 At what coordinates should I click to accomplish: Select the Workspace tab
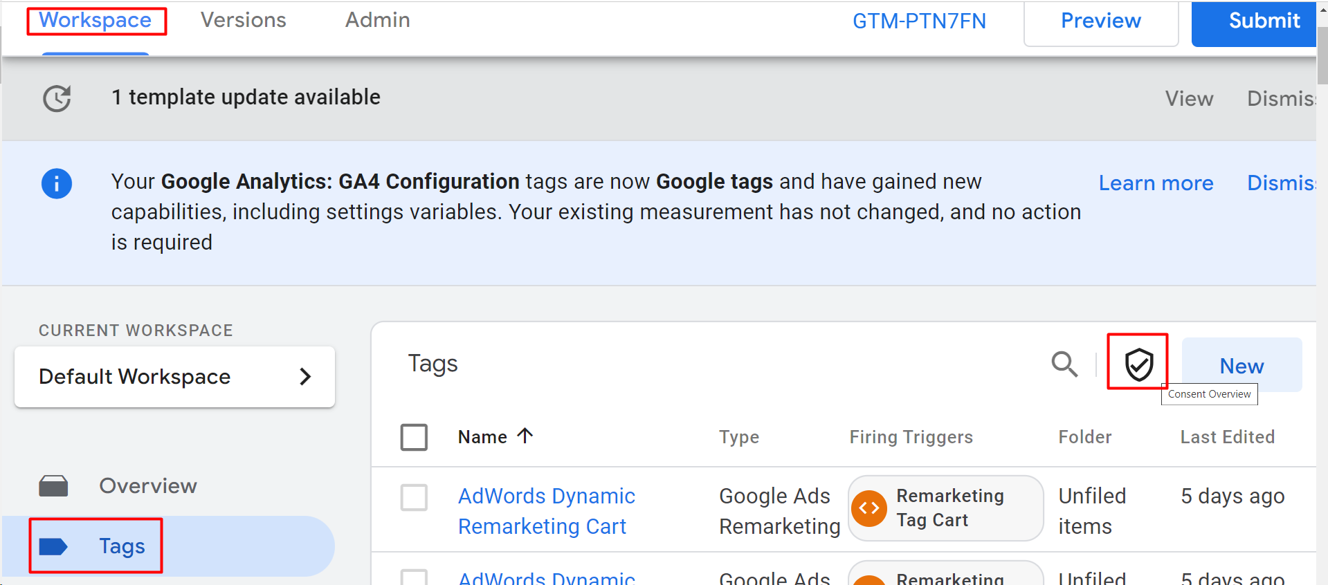point(95,20)
